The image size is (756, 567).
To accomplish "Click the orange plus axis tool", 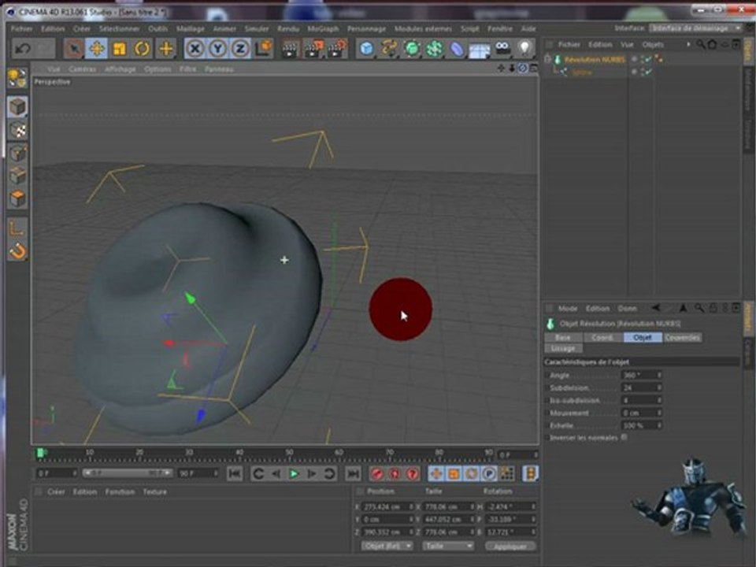I will coord(165,49).
